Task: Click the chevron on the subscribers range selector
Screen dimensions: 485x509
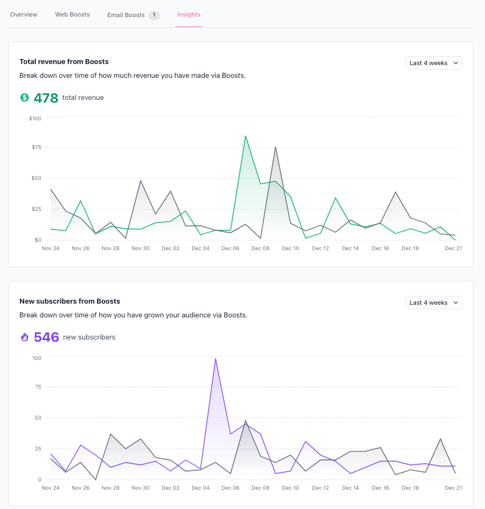Action: tap(455, 303)
